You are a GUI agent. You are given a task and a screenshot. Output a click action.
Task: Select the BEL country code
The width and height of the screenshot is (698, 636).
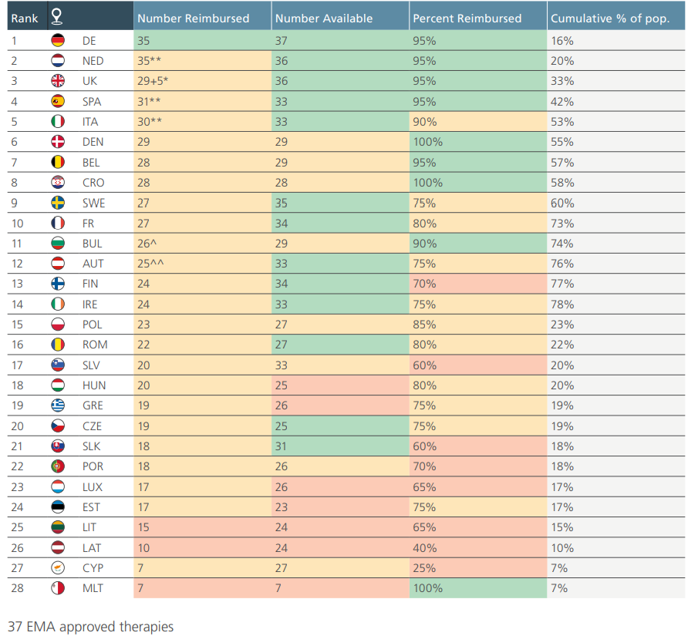point(91,163)
